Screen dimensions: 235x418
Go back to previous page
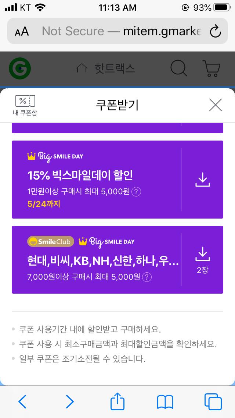click(x=22, y=402)
